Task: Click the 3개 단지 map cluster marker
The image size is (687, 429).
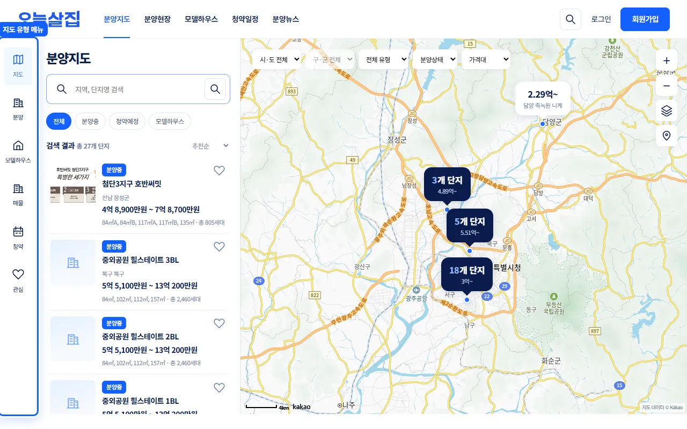Action: [x=447, y=184]
